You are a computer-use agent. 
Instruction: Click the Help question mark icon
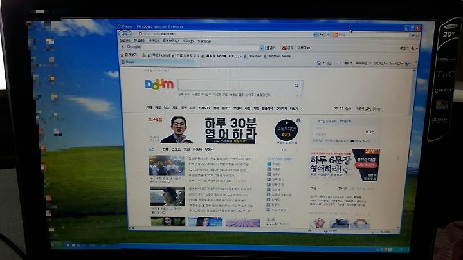tap(407, 64)
